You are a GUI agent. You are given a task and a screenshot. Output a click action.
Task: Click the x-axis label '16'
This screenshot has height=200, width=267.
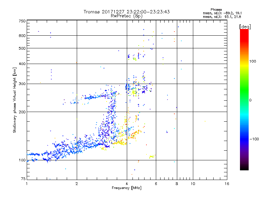click(227, 184)
